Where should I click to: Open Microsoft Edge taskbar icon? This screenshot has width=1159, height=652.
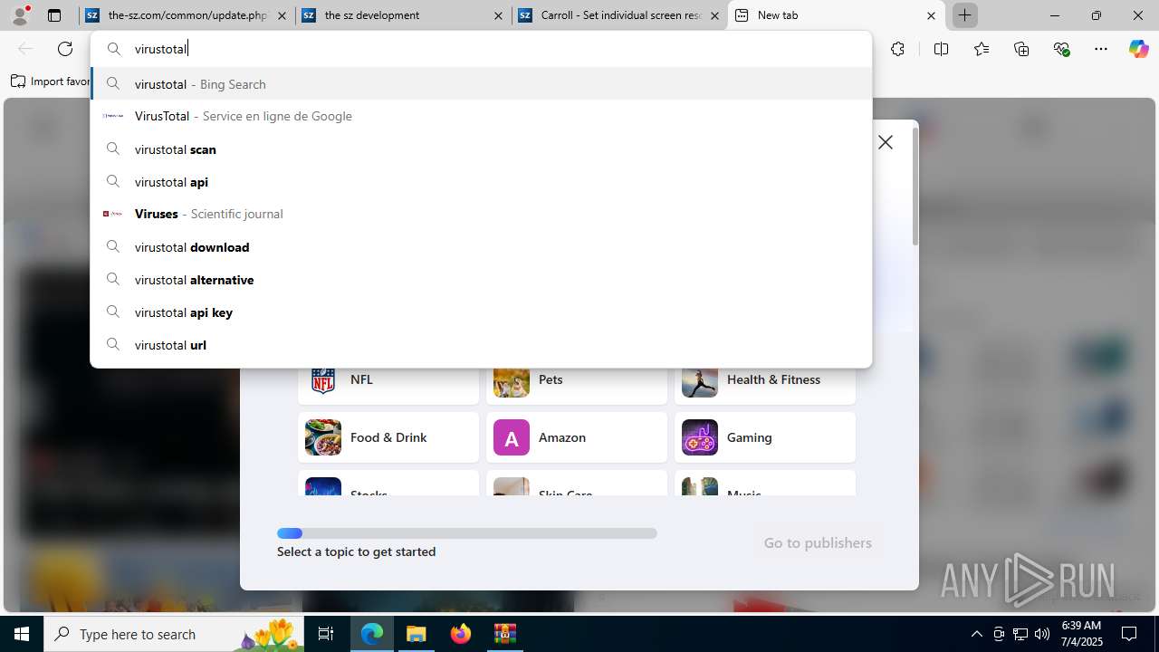372,634
